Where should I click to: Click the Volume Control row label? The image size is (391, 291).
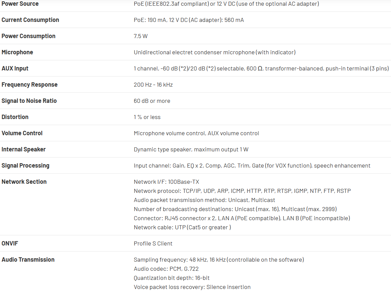(22, 133)
